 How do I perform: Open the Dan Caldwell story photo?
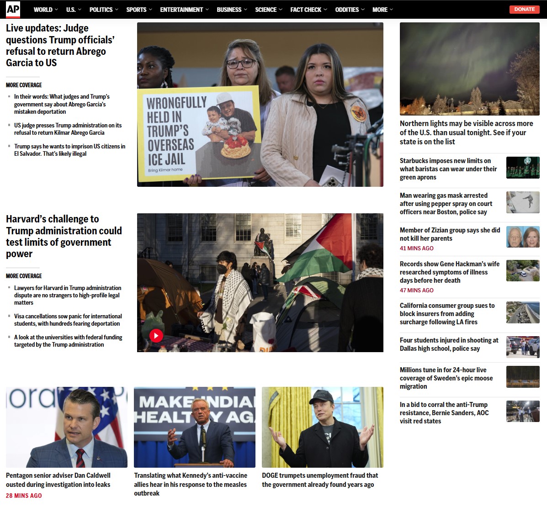67,427
